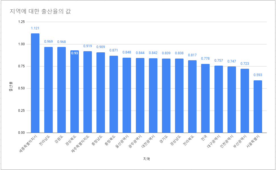Click the 인천광역시 x-axis category label
This screenshot has width=276, height=170.
tap(227, 141)
